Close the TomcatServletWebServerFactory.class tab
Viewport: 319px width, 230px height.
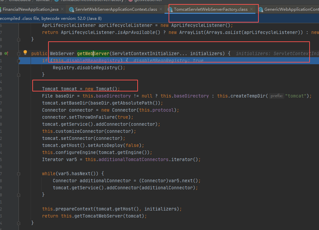251,9
